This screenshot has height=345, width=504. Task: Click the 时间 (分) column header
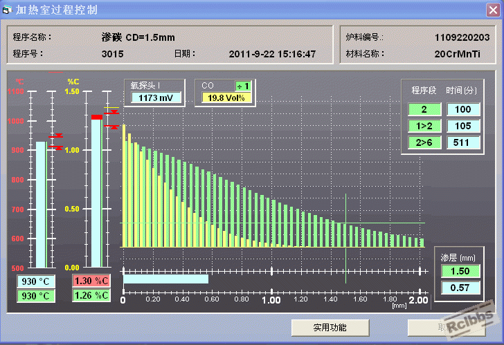[462, 91]
